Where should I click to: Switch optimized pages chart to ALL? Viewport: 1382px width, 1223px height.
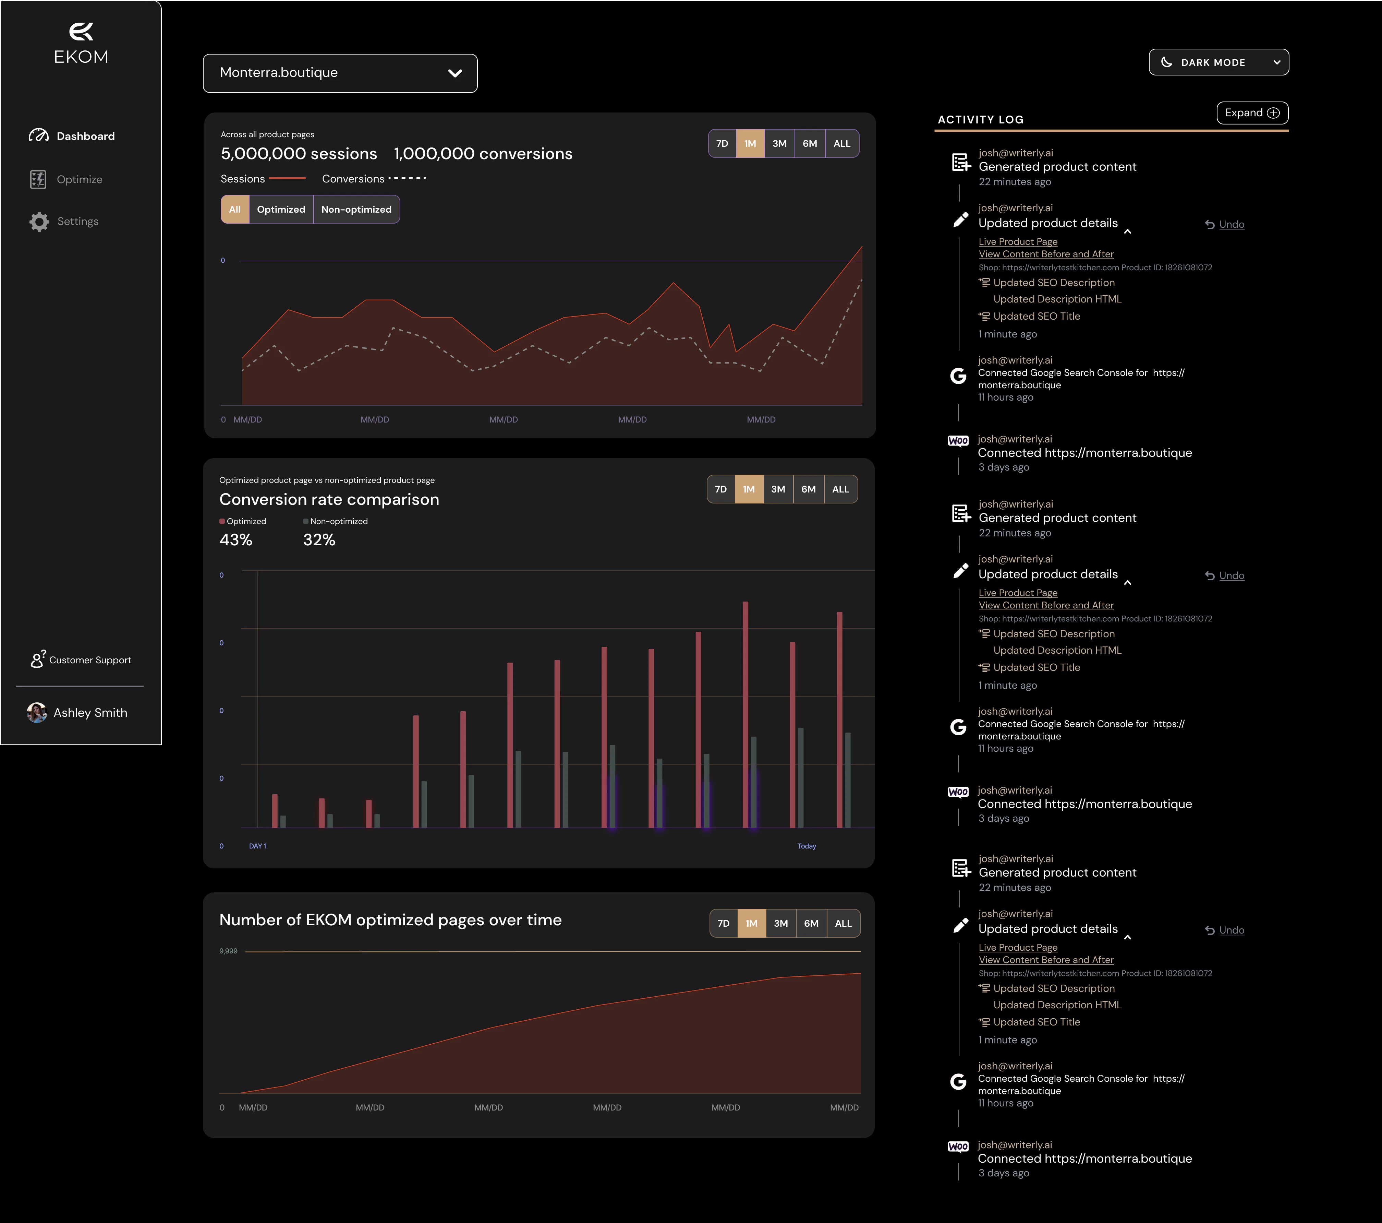pyautogui.click(x=843, y=923)
